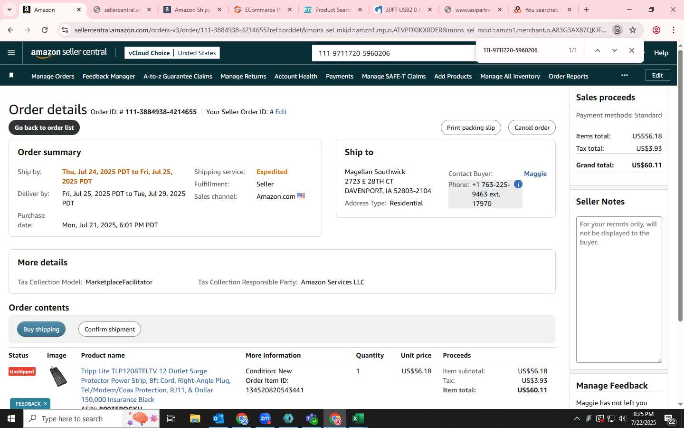Open Outlook from the taskbar
The image size is (684, 428).
click(218, 418)
